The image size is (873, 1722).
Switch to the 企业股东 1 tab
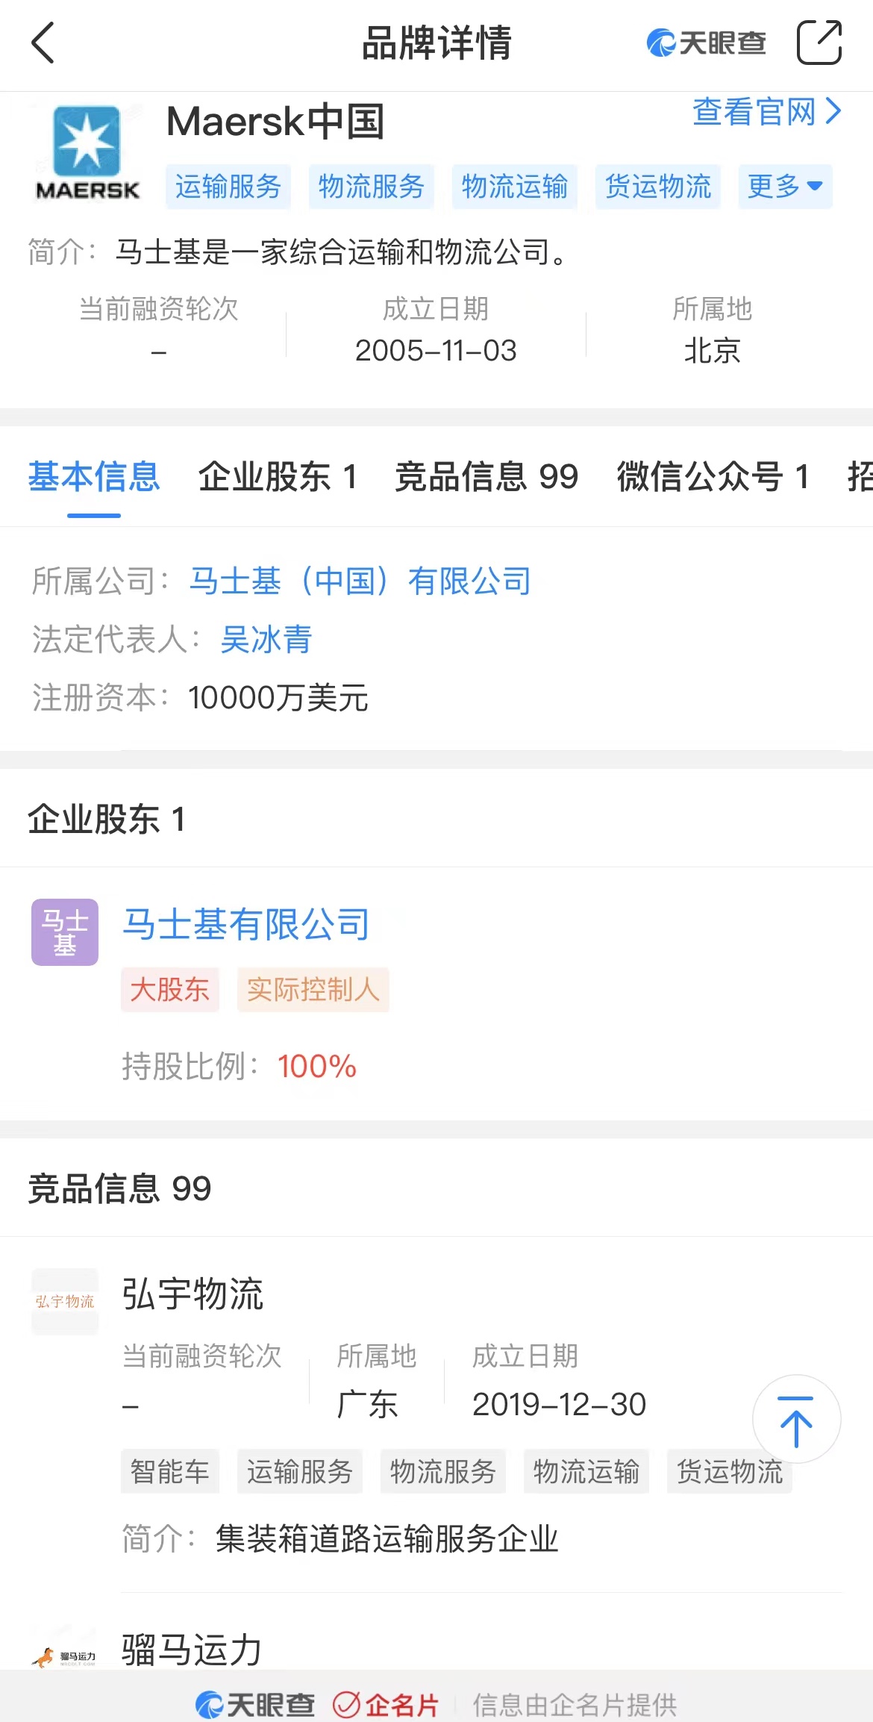coord(278,477)
